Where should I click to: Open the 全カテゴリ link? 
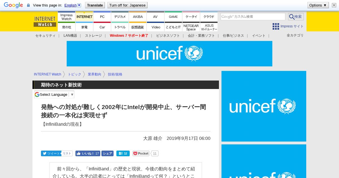click(295, 35)
